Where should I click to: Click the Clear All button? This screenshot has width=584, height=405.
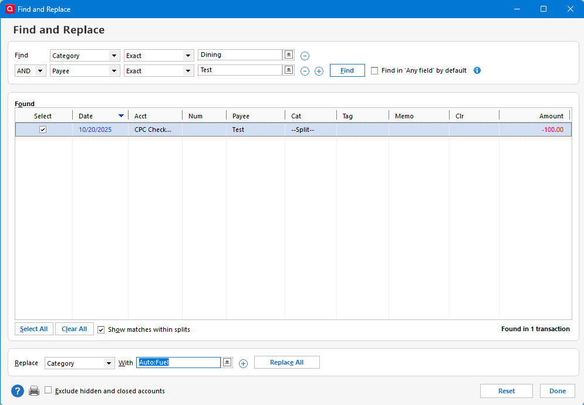tap(75, 329)
